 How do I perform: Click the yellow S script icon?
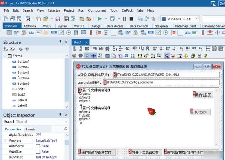205,56
